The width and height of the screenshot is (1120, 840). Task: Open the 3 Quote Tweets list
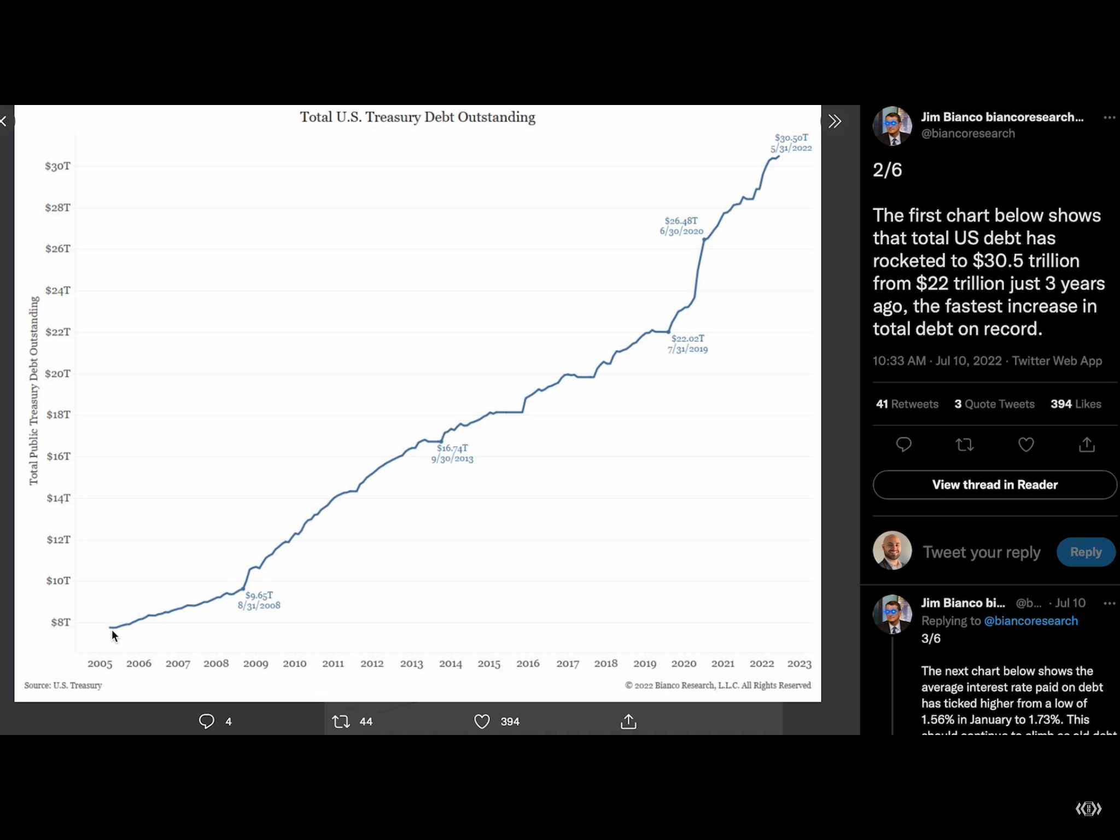994,404
